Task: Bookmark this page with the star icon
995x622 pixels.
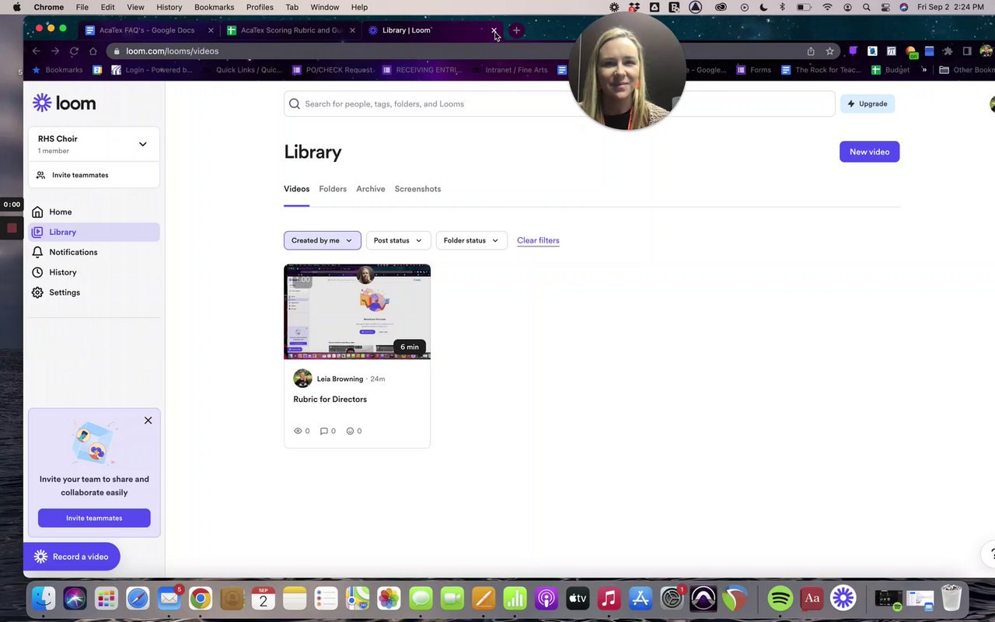Action: [829, 51]
